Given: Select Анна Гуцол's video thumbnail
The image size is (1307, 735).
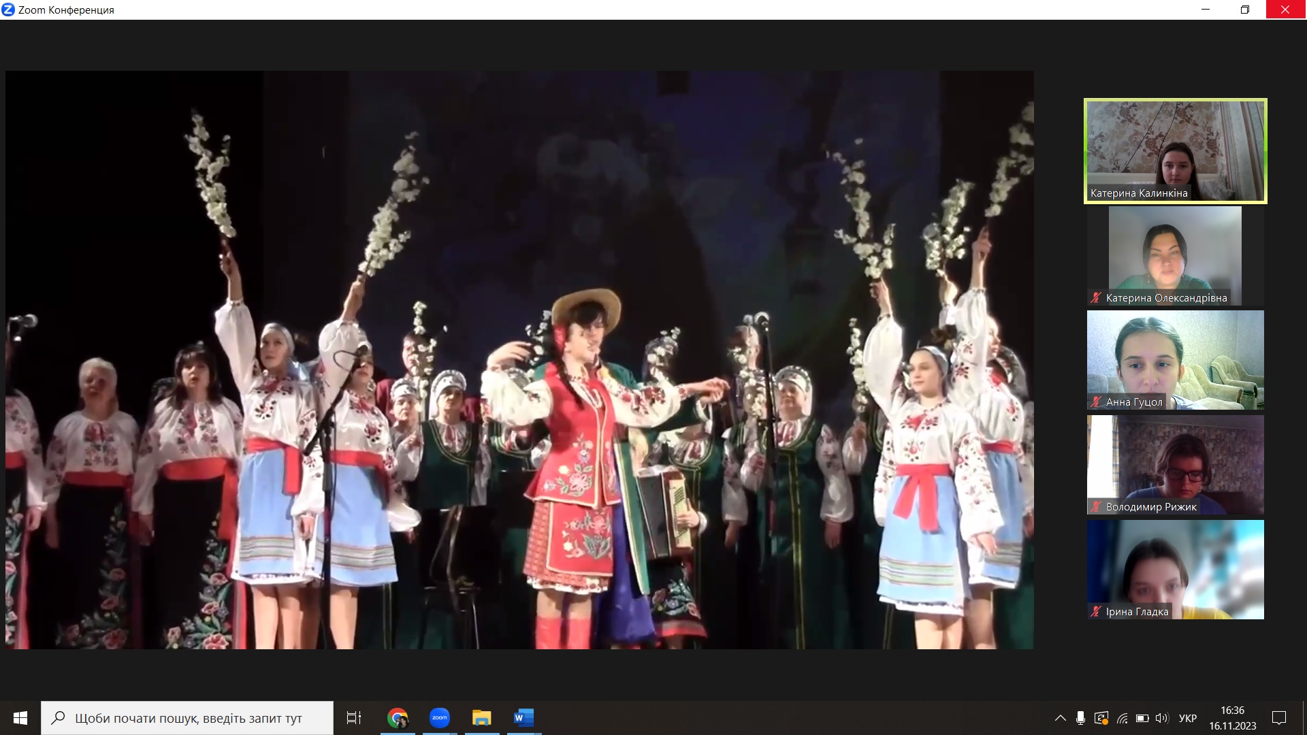Looking at the screenshot, I should point(1175,359).
